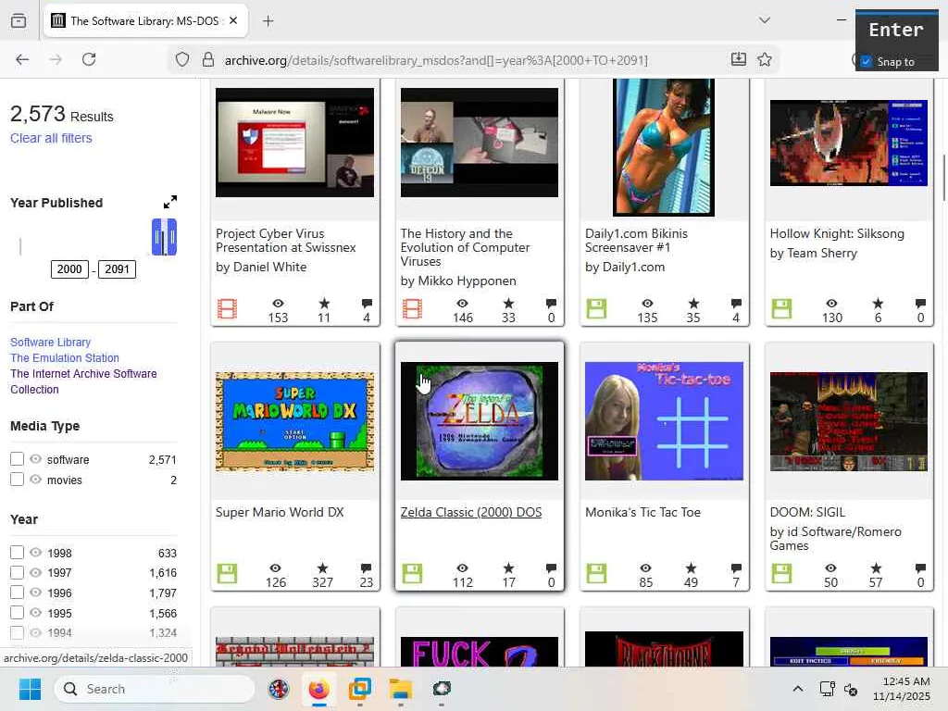Check the 1998 year checkbox
Screen dimensions: 948x711
[17, 553]
